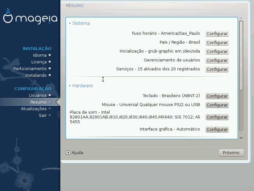Viewport: 254px width, 191px height.
Task: Click the status dot beside Resumo
Action: (x=50, y=102)
